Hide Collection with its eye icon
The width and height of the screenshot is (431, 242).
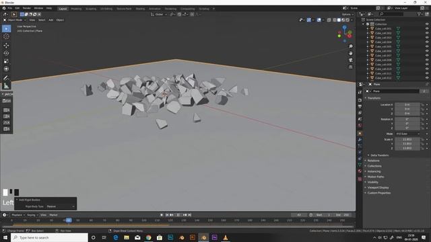[427, 24]
